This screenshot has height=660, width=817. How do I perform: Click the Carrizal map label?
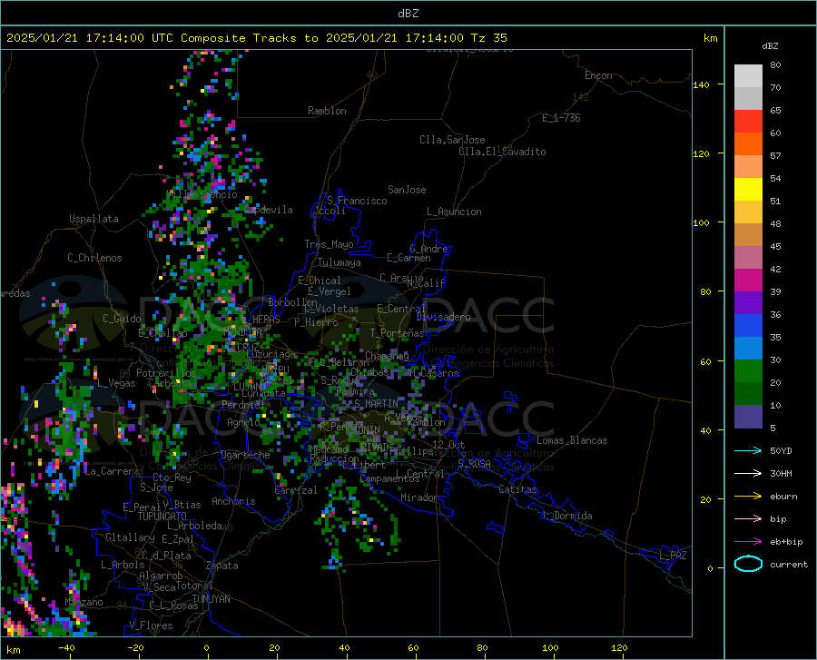295,490
